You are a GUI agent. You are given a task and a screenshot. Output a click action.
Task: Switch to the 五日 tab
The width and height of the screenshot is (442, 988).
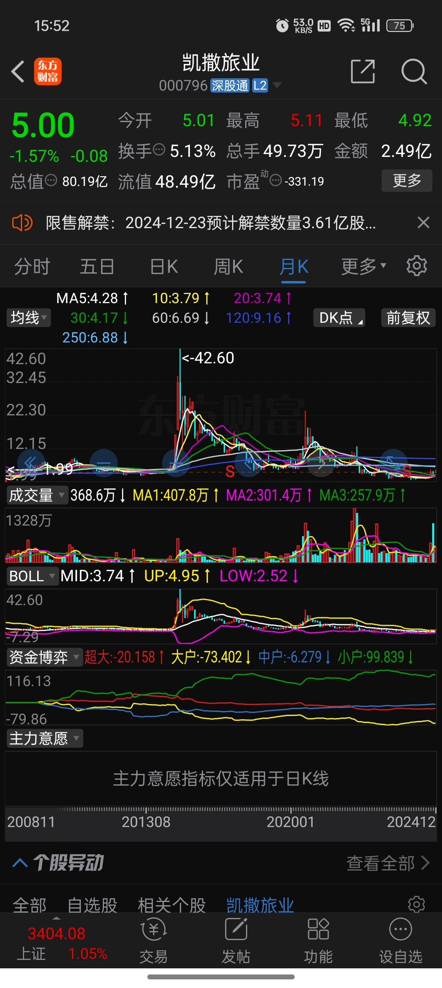tap(97, 266)
